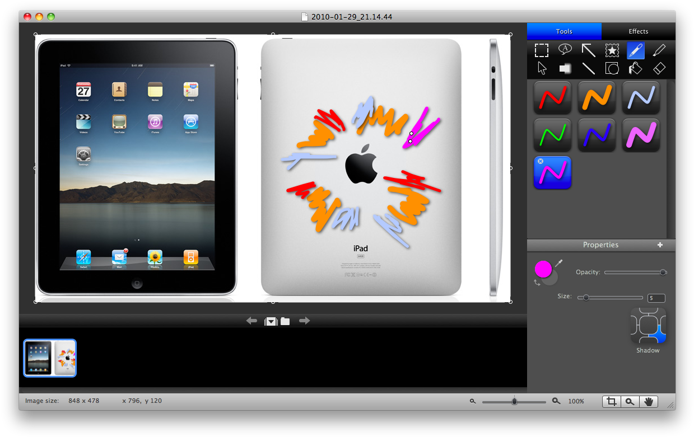Open the filmstrip dropdown menu

[x=272, y=321]
